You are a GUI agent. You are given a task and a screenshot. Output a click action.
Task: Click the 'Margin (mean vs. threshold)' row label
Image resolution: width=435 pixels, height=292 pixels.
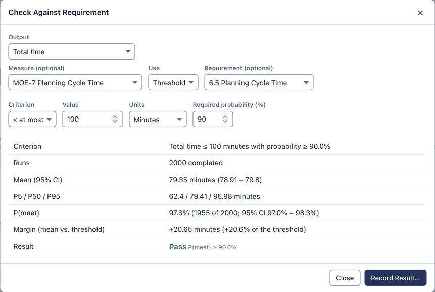tap(59, 229)
